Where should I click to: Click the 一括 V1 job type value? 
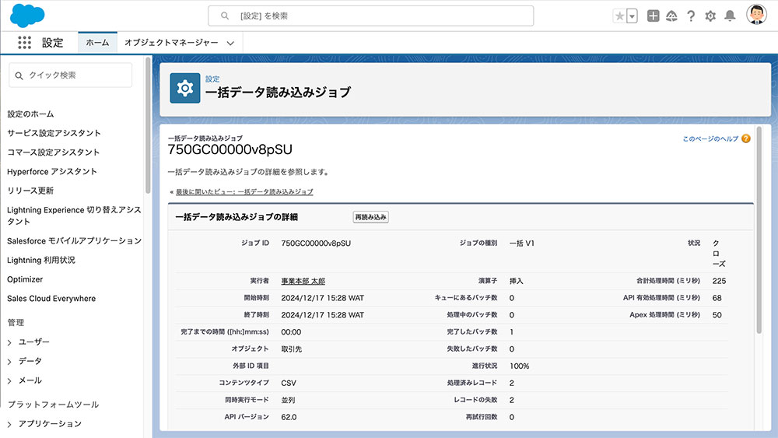(x=522, y=244)
